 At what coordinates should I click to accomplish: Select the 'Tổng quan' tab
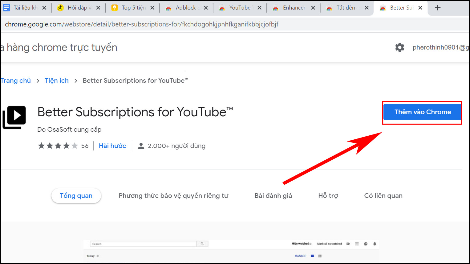point(76,196)
